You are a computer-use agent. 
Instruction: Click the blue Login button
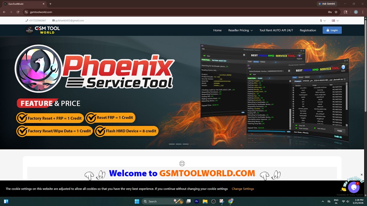[332, 30]
